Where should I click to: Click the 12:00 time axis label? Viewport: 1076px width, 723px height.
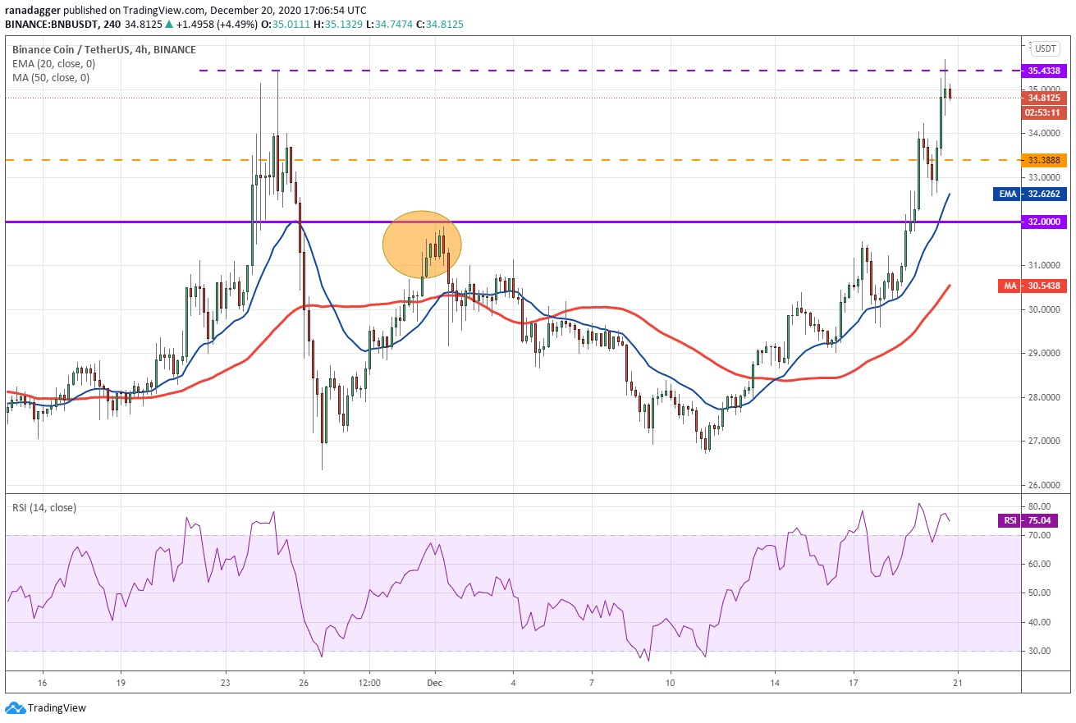tap(370, 683)
